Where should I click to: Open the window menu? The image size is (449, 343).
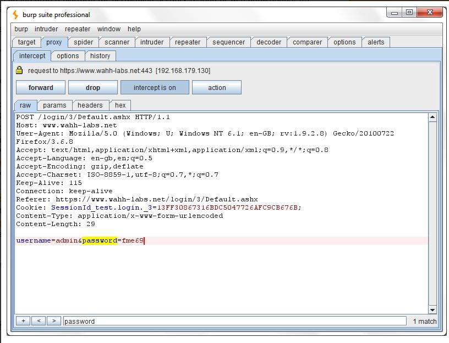point(109,29)
